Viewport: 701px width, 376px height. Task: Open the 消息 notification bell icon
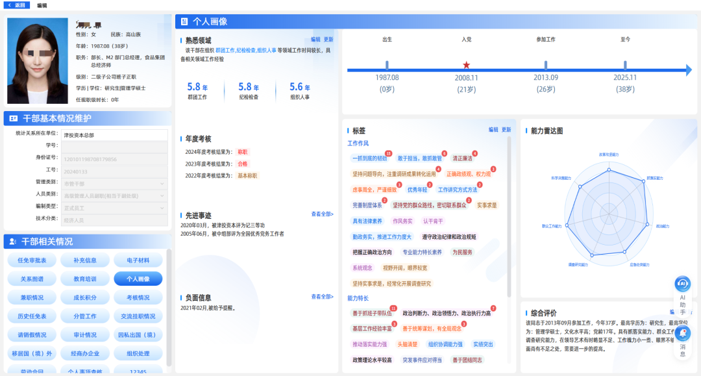point(682,334)
